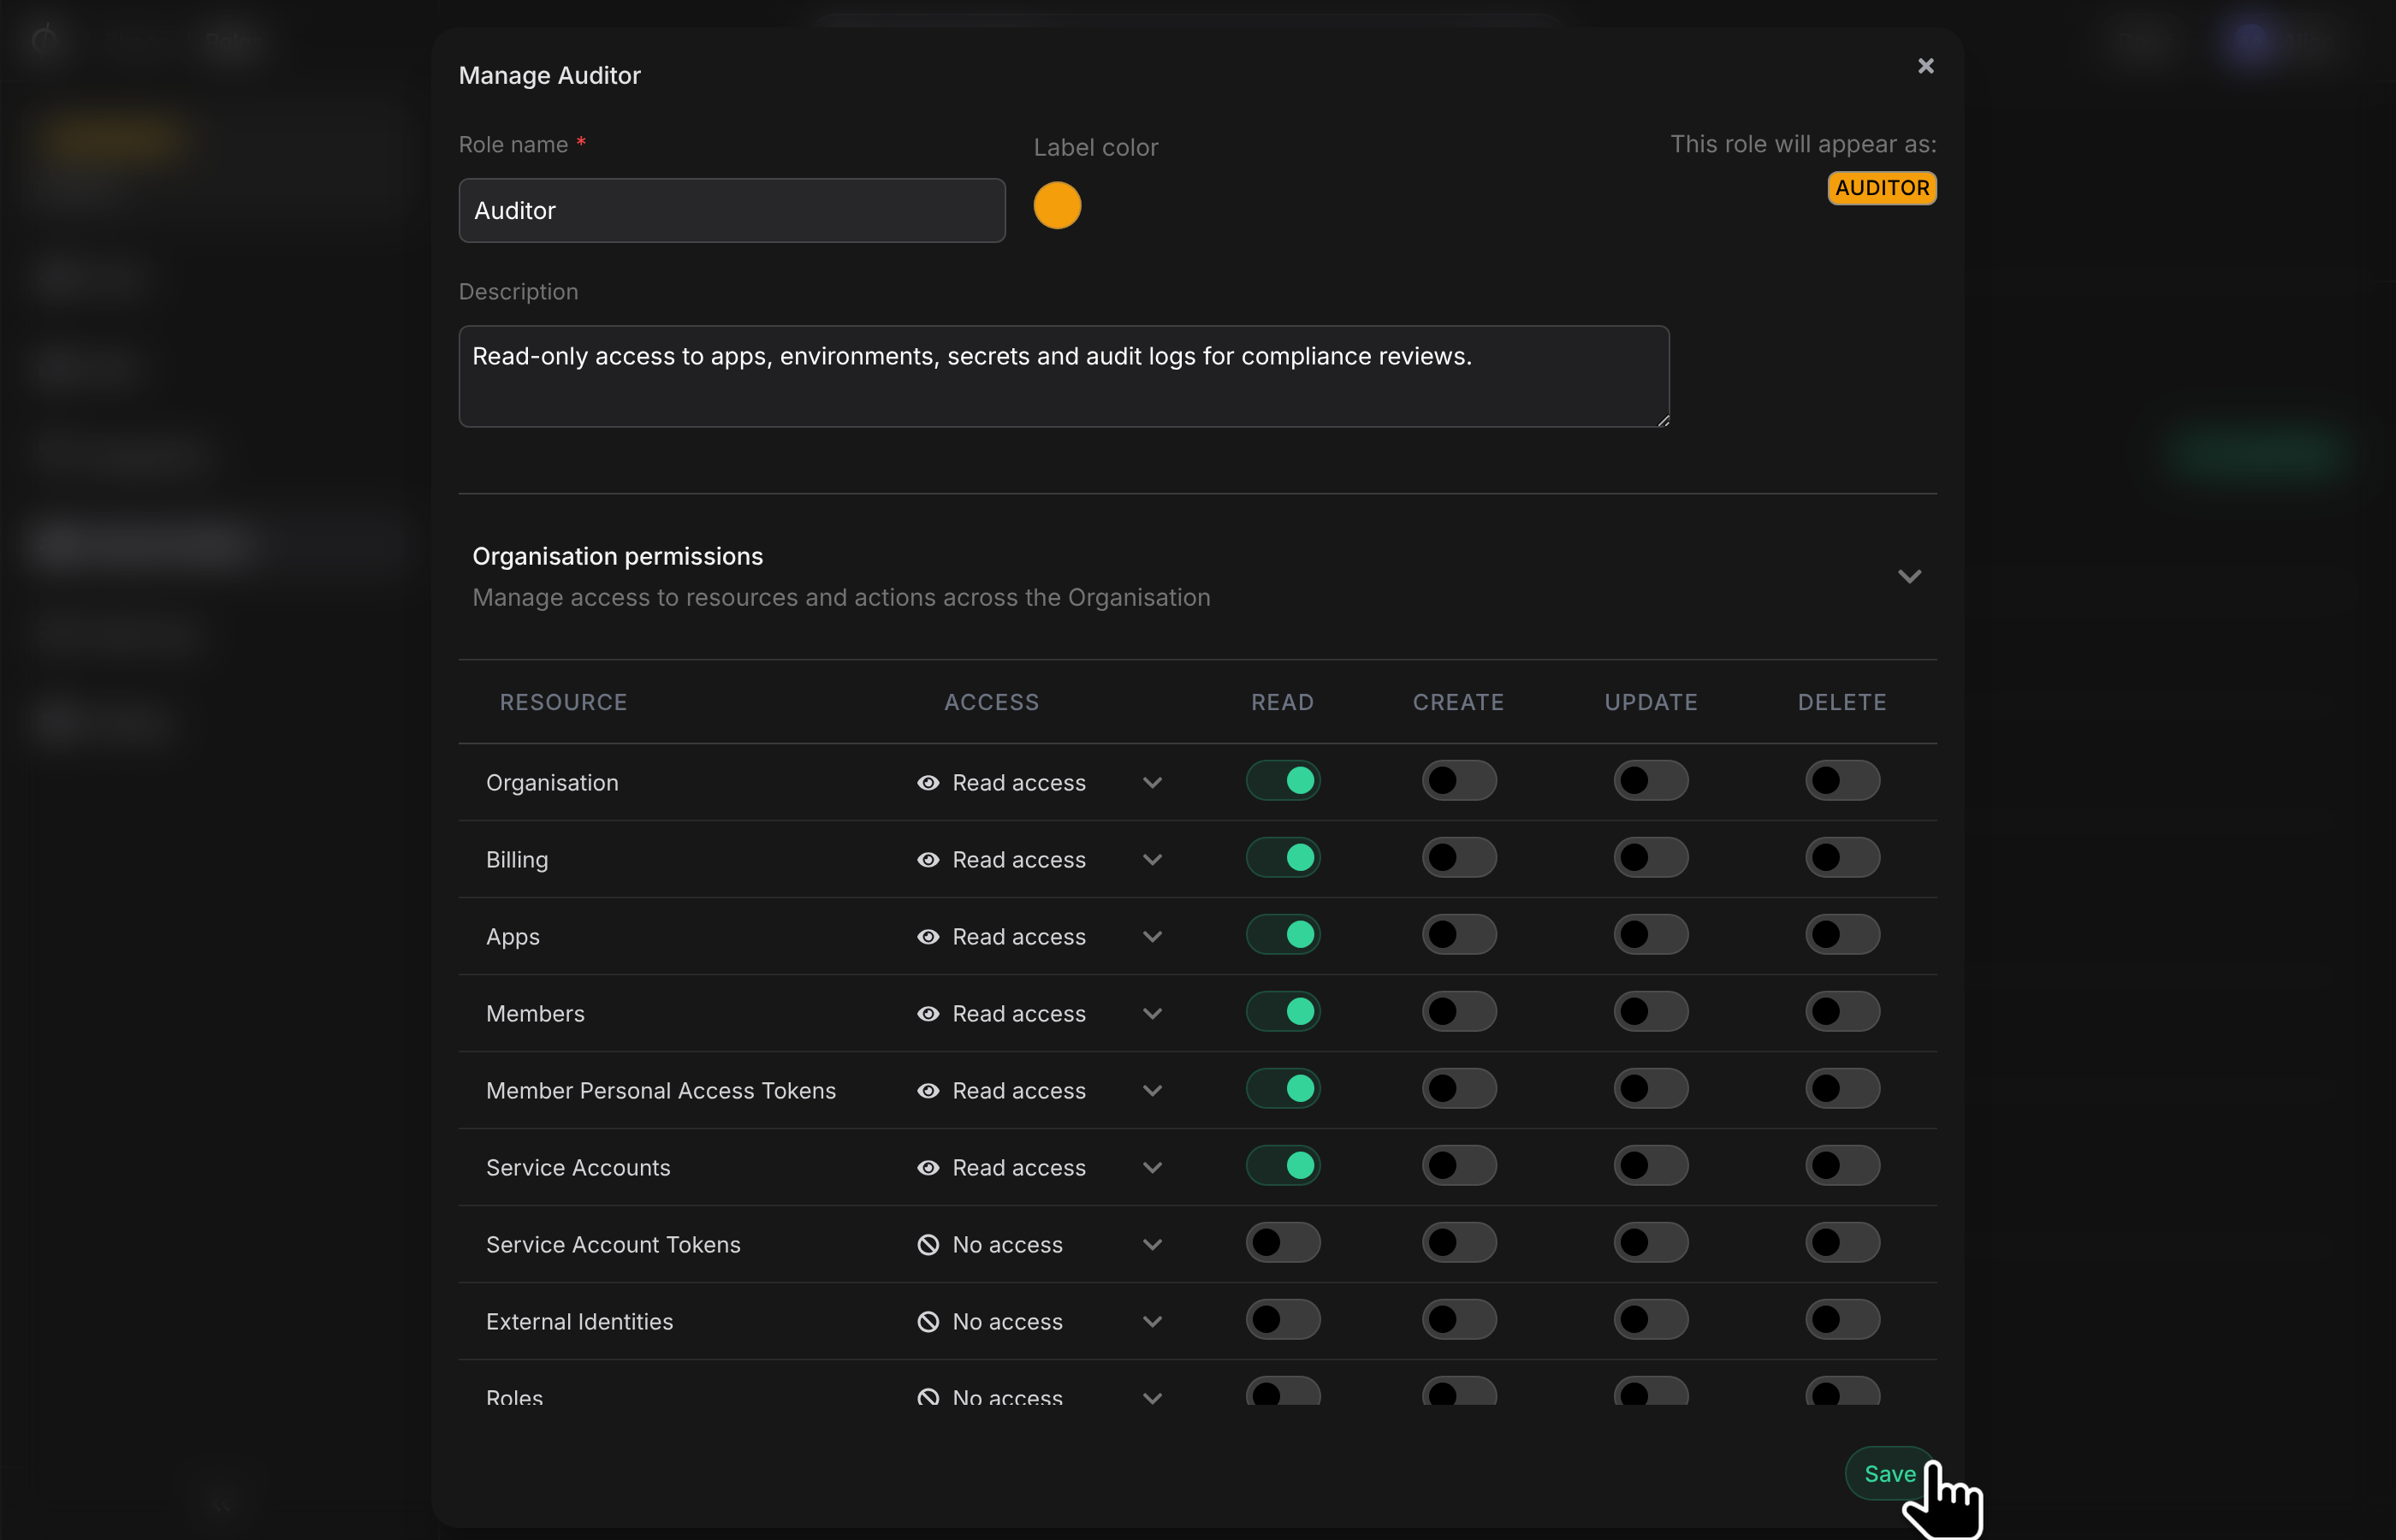
Task: Enable Create permission for Billing
Action: click(x=1459, y=858)
